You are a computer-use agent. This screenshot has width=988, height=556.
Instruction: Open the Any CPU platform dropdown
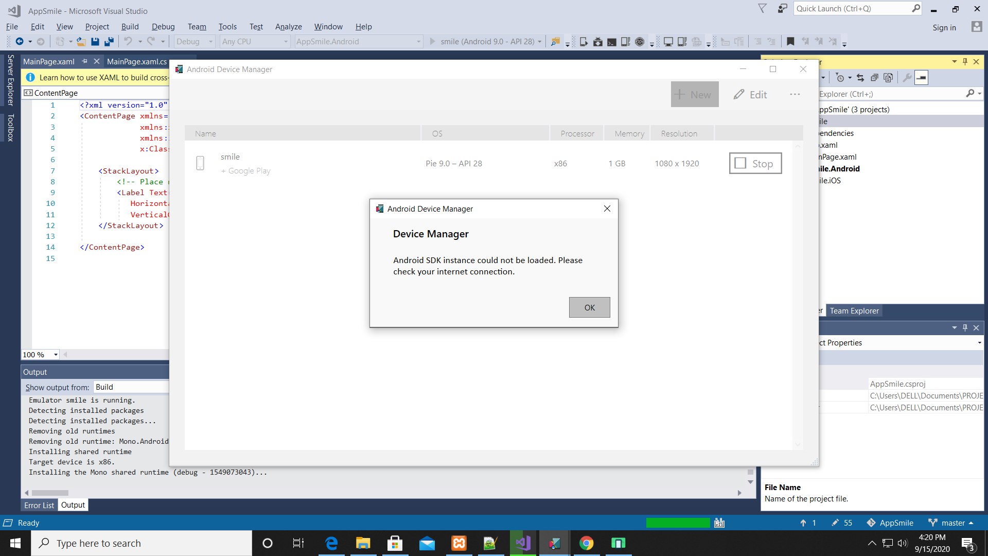[255, 42]
